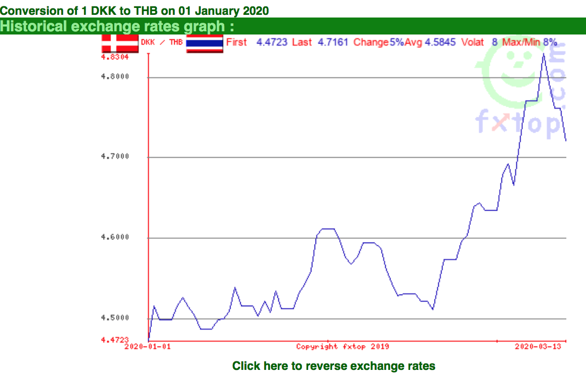The height and width of the screenshot is (380, 586).
Task: Click the 'Historical exchange rates graph' header bar
Action: pos(293,26)
